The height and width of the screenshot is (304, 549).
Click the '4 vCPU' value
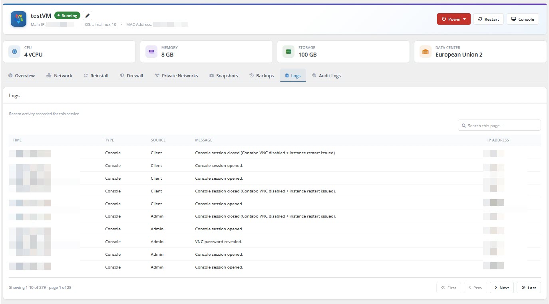pos(33,55)
